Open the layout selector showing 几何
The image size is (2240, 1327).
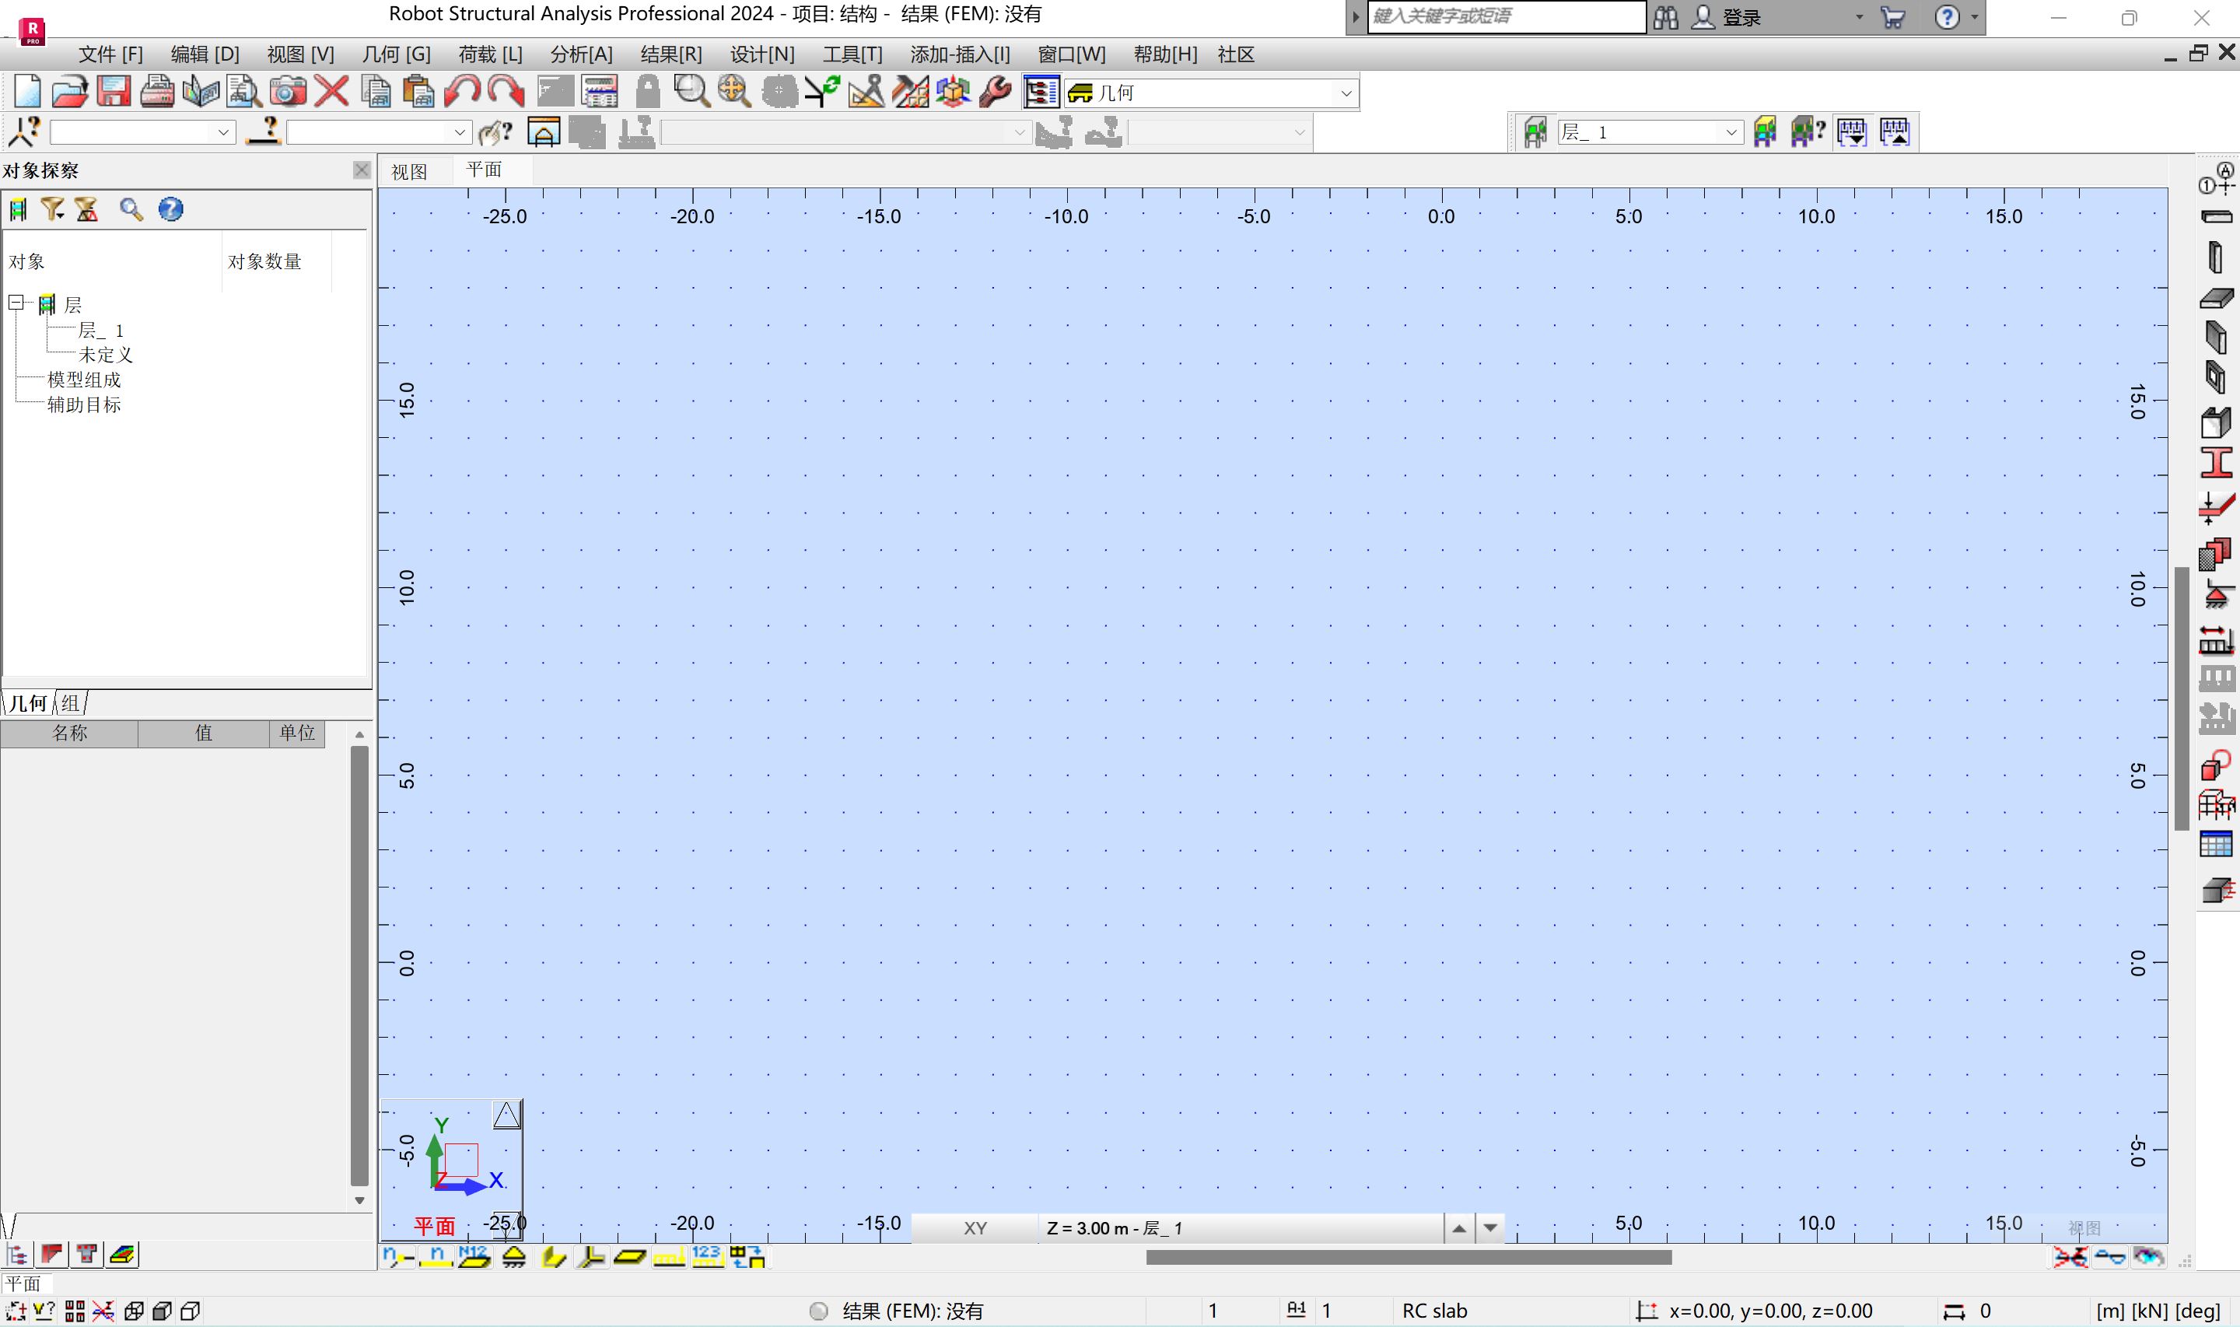[1211, 92]
